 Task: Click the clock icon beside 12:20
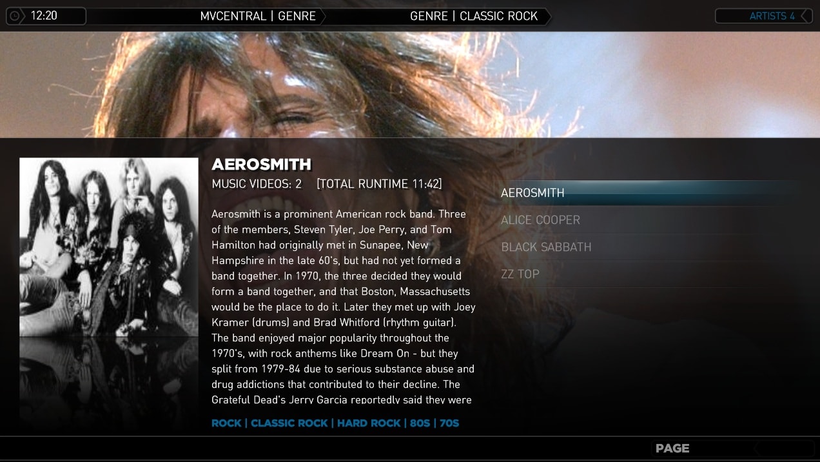point(15,16)
